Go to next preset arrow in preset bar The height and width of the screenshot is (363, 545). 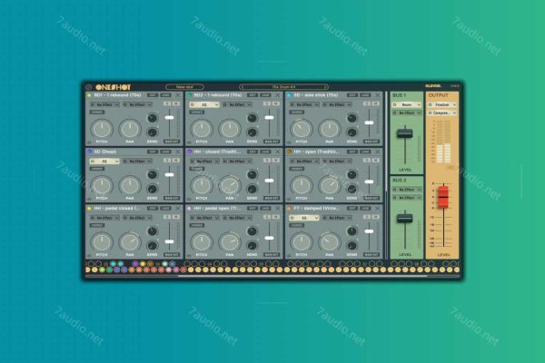click(325, 87)
